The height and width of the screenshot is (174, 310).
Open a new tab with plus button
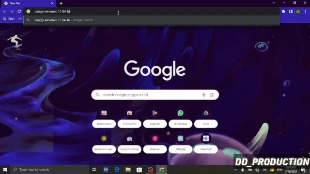[61, 3]
